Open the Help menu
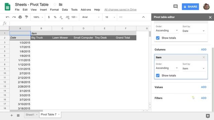 point(97,10)
